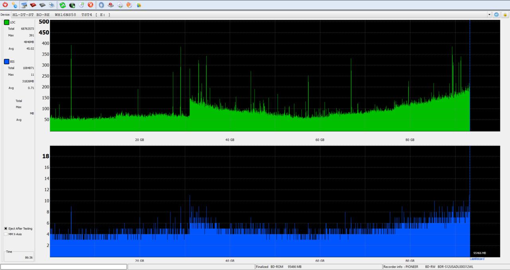Uncheck Eject After Testing option

point(6,229)
